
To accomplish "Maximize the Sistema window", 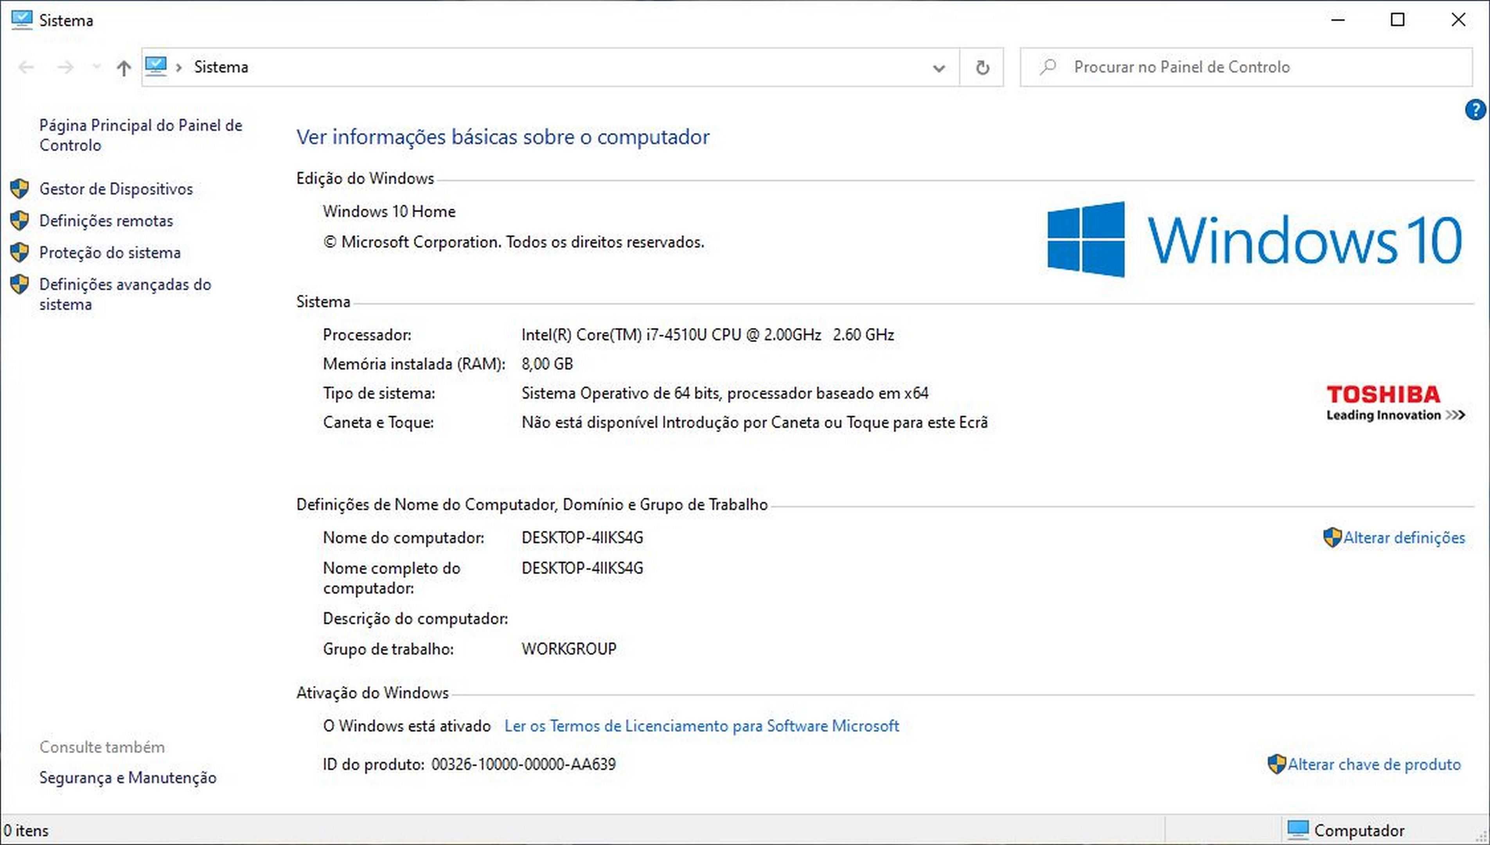I will click(1398, 20).
